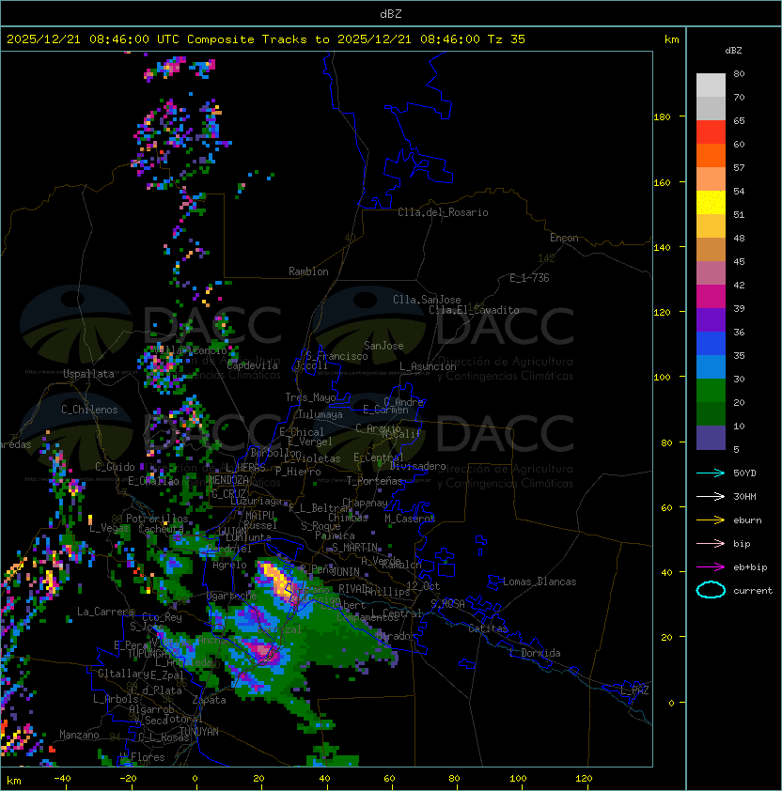Click the L_PAZ label near the right map edge
This screenshot has width=782, height=791.
coord(634,690)
